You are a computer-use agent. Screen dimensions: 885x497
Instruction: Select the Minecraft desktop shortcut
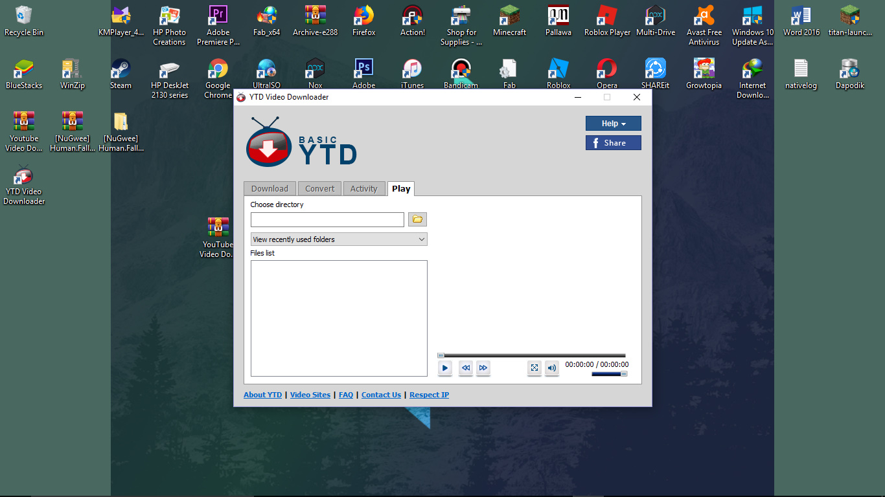pyautogui.click(x=510, y=21)
